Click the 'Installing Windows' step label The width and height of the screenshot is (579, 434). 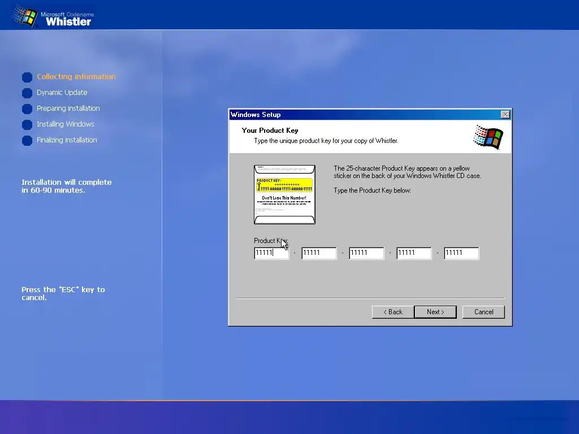tap(66, 124)
